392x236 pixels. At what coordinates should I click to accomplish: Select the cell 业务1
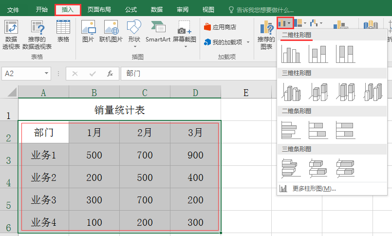44,155
